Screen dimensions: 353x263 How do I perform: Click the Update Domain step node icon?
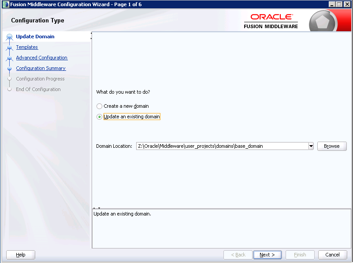[x=9, y=37]
